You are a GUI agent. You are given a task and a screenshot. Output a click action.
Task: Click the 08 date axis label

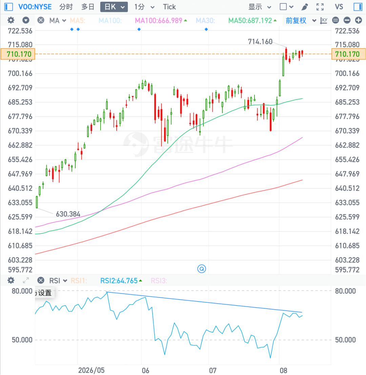(x=283, y=370)
